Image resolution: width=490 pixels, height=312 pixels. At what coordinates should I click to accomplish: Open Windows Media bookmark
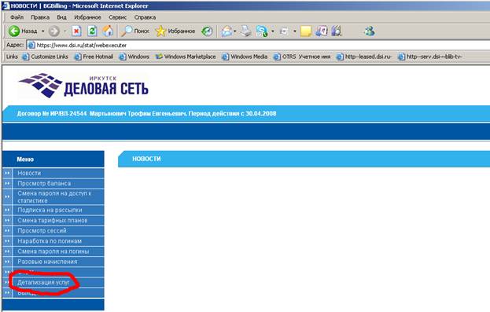pos(245,57)
